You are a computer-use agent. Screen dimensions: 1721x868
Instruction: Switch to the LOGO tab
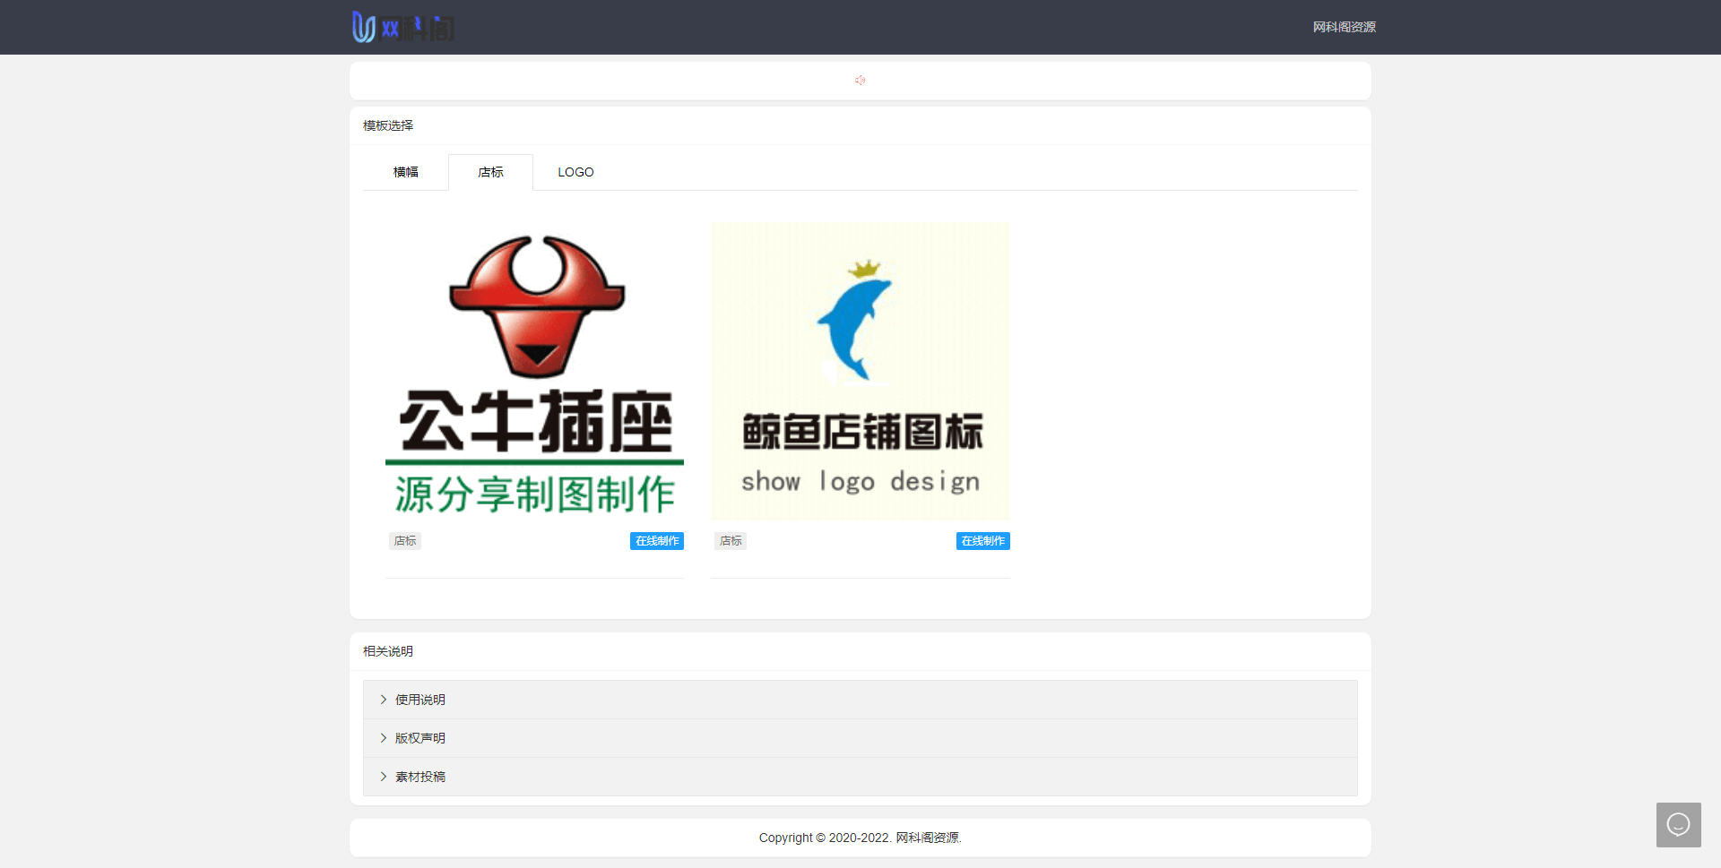(x=575, y=172)
